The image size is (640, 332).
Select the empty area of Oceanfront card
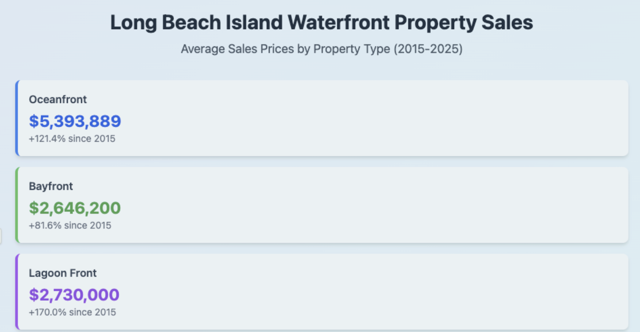375,118
